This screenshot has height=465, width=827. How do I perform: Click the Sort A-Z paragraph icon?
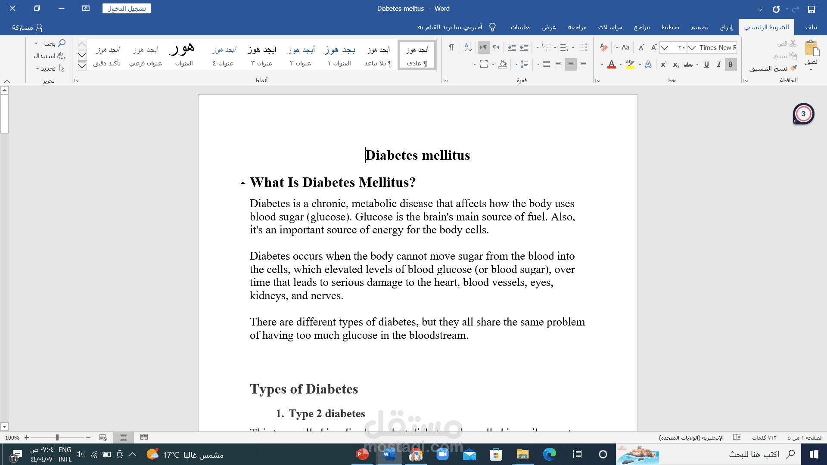point(468,47)
